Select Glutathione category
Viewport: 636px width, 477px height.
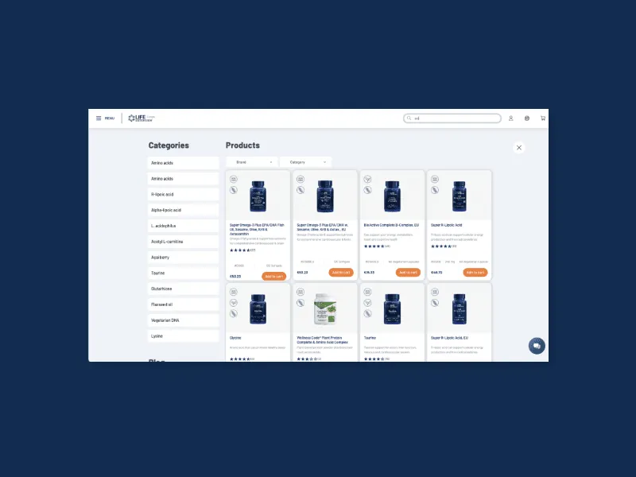coord(184,289)
